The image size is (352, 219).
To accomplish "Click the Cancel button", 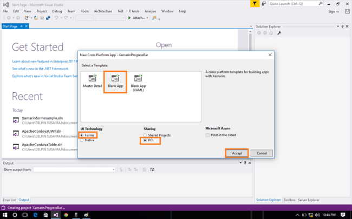I will click(x=262, y=153).
